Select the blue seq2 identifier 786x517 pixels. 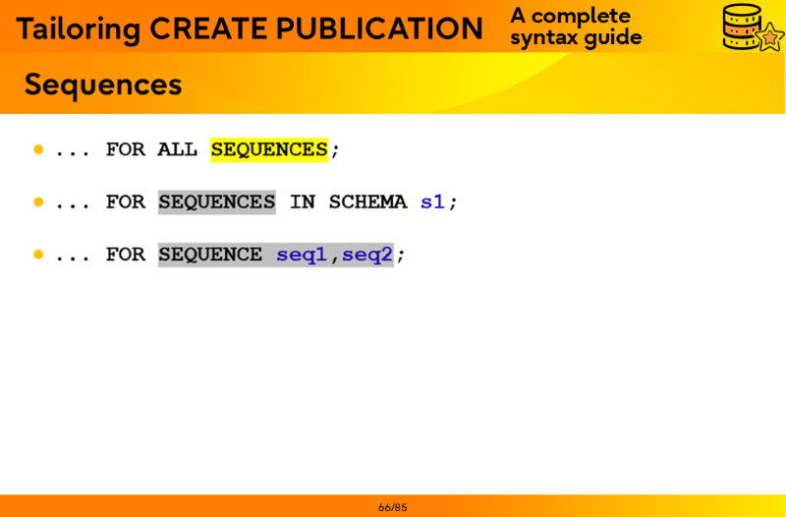367,255
